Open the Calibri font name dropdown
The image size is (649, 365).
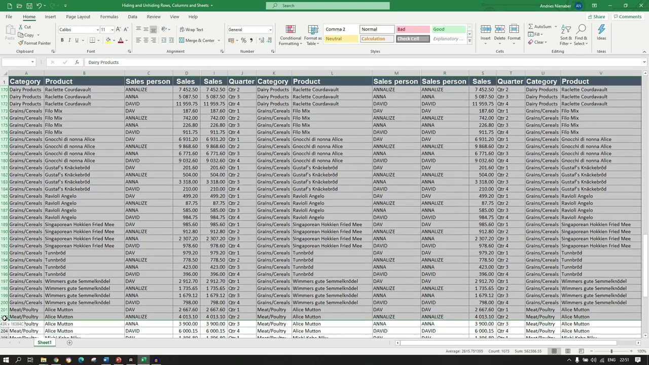pyautogui.click(x=97, y=29)
